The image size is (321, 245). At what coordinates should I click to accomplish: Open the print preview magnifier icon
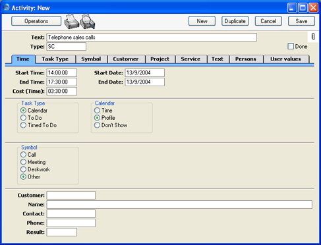(x=88, y=22)
